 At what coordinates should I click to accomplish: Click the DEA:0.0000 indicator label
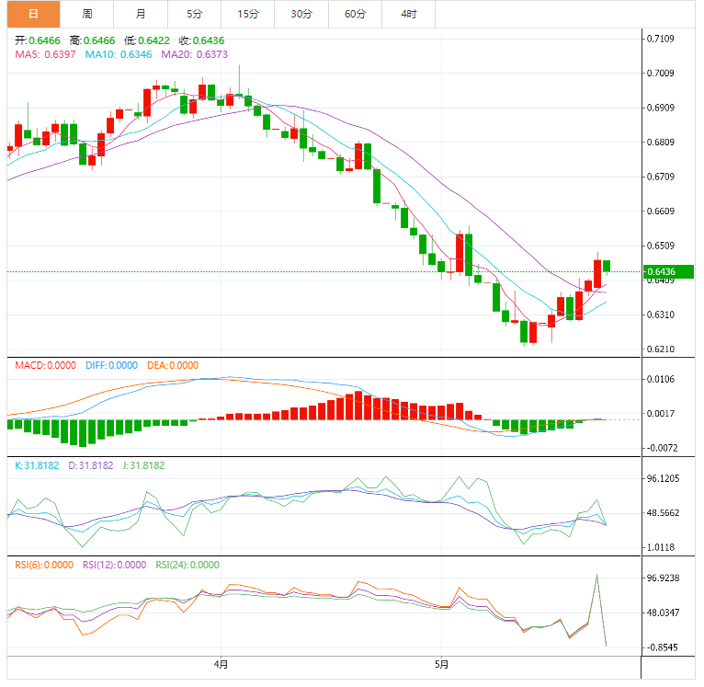[173, 365]
